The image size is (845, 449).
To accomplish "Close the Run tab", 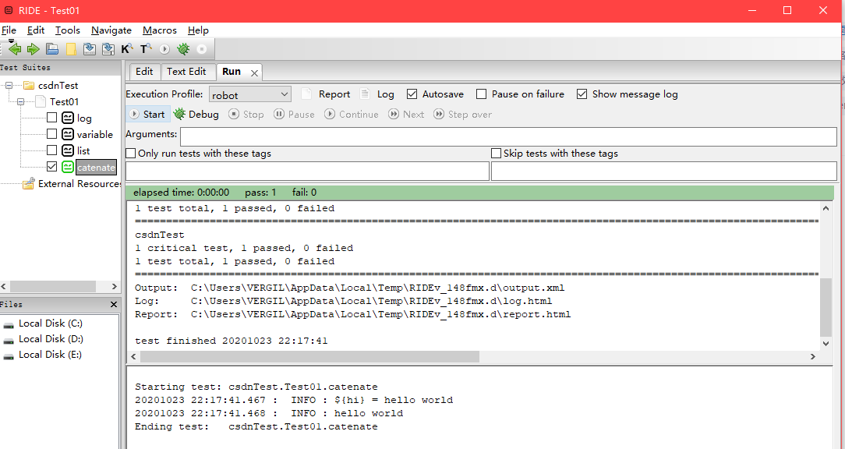I will coord(255,72).
